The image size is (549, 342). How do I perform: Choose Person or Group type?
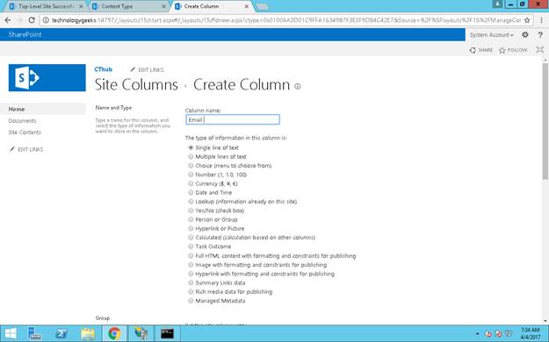pyautogui.click(x=191, y=219)
